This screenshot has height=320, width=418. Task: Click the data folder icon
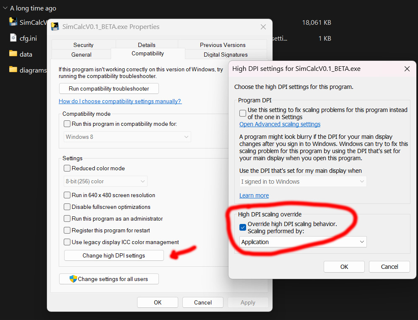13,53
